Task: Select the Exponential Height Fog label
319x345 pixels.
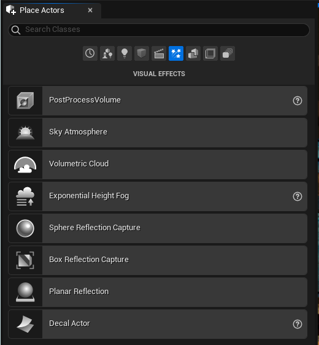Action: 89,196
